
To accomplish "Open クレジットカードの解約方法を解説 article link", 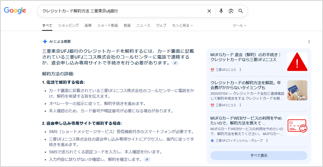I will (x=246, y=85).
